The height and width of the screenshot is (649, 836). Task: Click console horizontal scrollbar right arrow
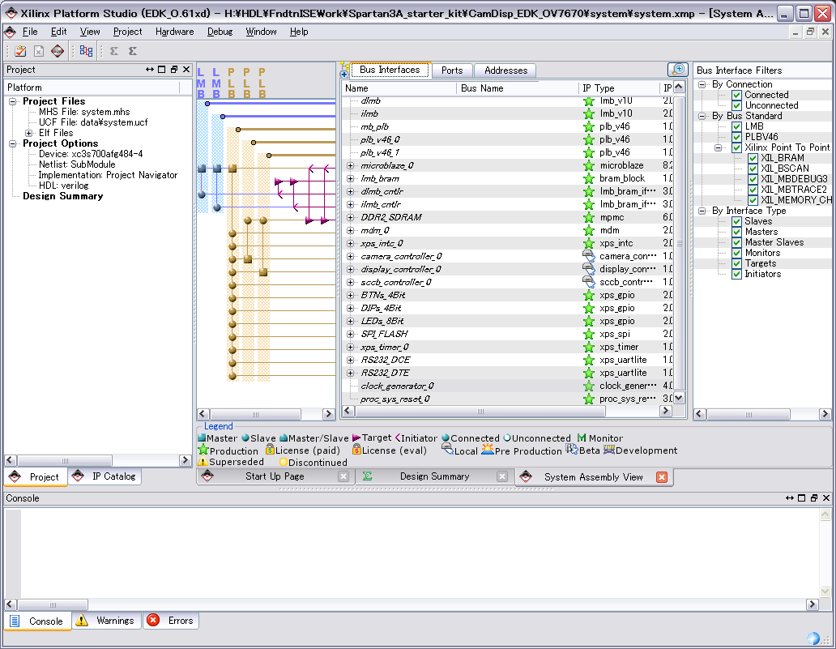click(x=812, y=604)
